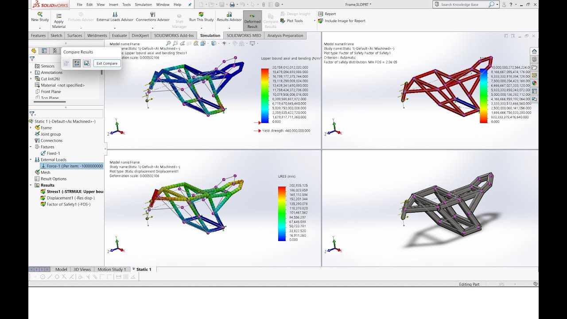Collapse the Results node
Viewport: 567px width, 319px height.
31,185
